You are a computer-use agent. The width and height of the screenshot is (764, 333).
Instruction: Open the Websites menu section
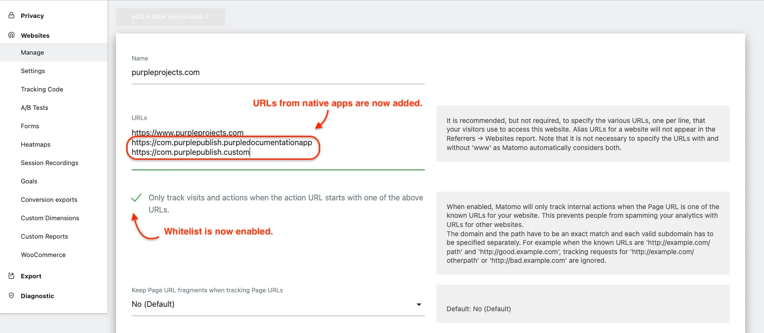(x=35, y=35)
